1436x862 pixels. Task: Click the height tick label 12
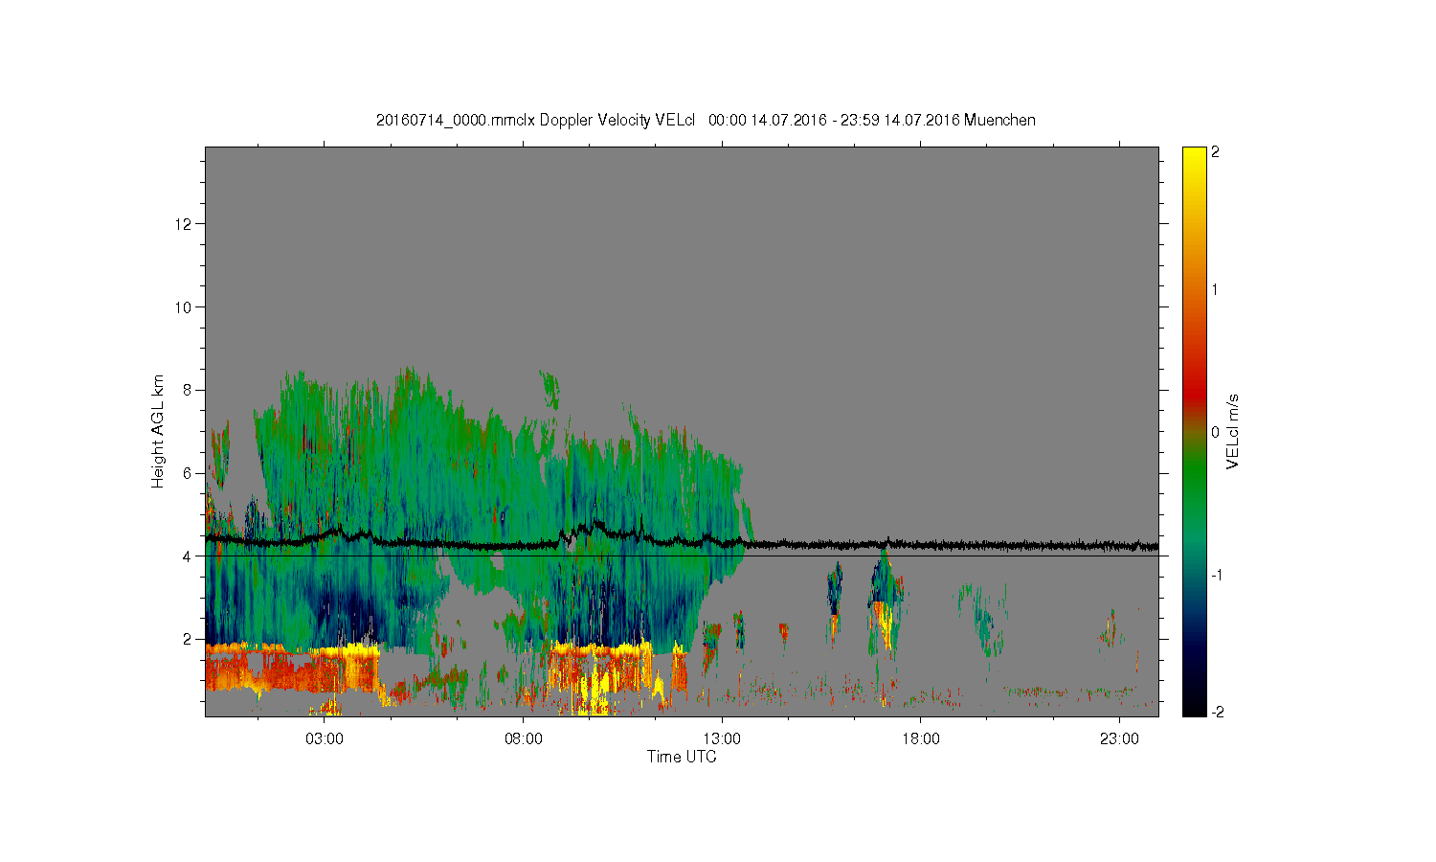point(185,224)
